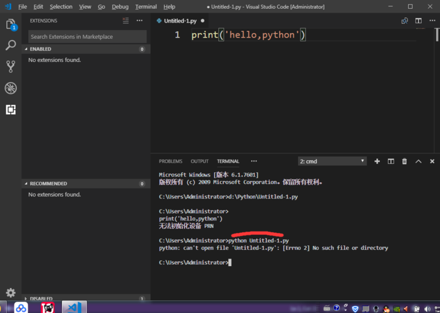This screenshot has height=313, width=440.
Task: Open the panel's additional views ellipsis
Action: pyautogui.click(x=254, y=161)
